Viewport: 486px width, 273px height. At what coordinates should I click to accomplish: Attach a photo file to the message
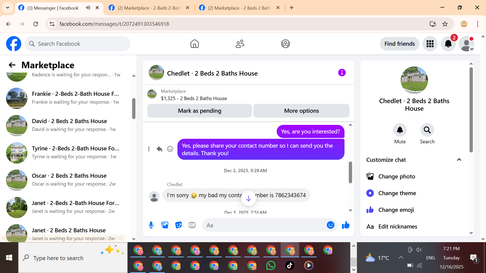coord(165,225)
